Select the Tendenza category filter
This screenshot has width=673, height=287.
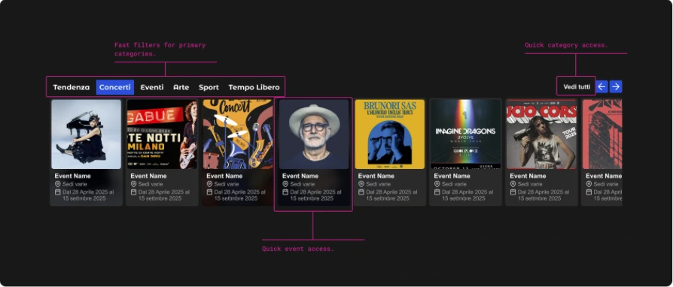[x=72, y=87]
